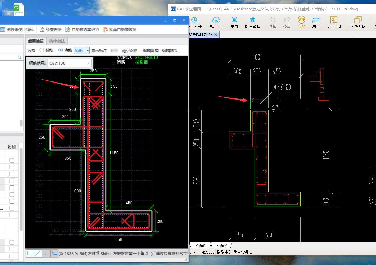Screen dimensions: 376x265
Task: Open the WPS spreadsheet file on desktop
Action: (x=19, y=9)
